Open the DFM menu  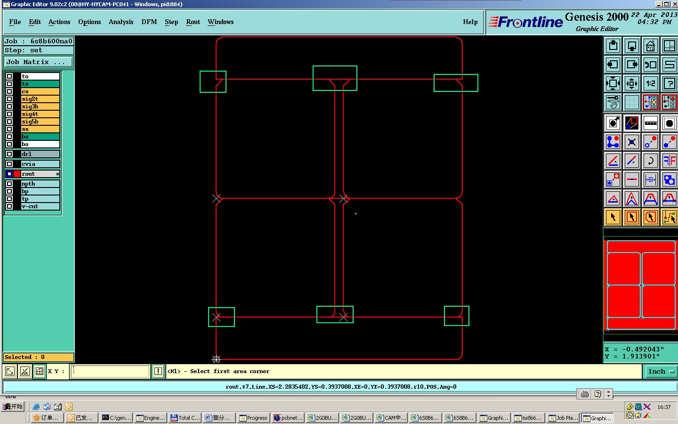click(149, 22)
